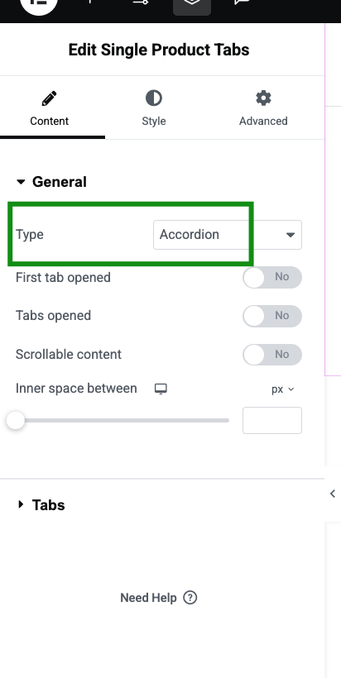
Task: Open the site settings sliders icon
Action: coord(141,2)
